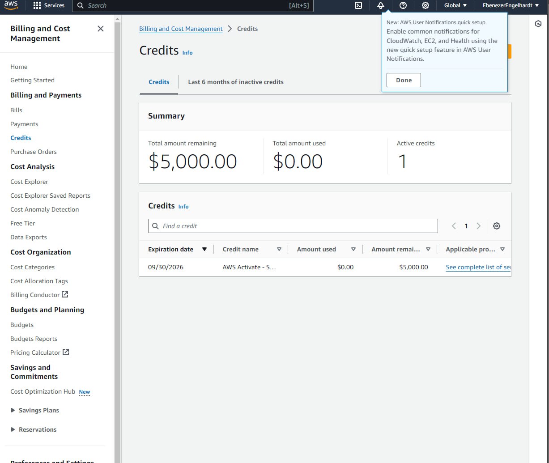Open the top bar settings gear
549x463 pixels.
(x=426, y=5)
